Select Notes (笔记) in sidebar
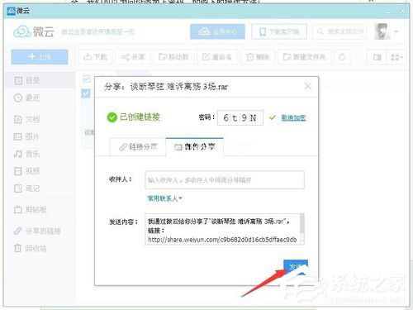Image resolution: width=413 pixels, height=310 pixels. click(40, 188)
